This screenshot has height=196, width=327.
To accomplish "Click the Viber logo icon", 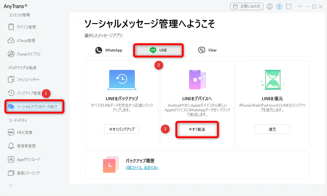I will (202, 50).
